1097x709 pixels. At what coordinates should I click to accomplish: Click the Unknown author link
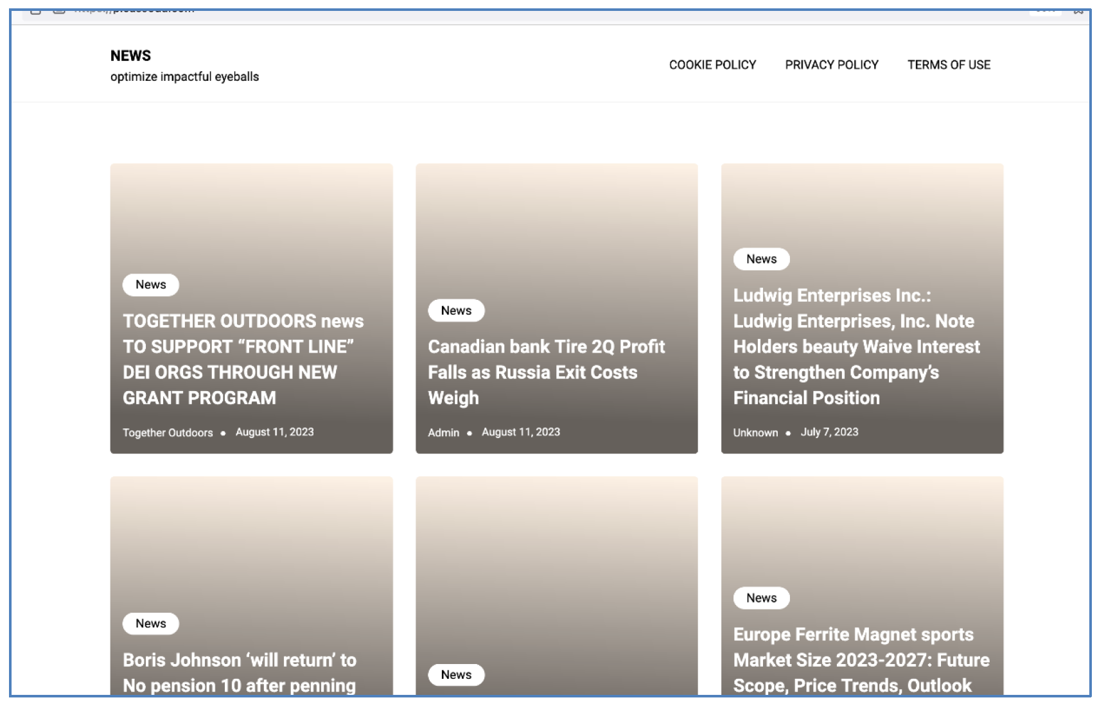[755, 433]
